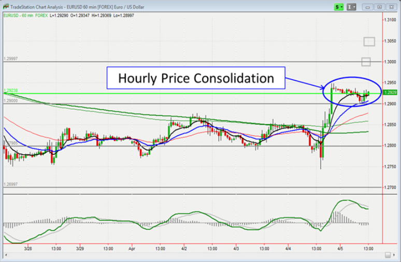Screen dimensions: 401x262
Task: Click the 1.2950 price axis label
Action: click(x=391, y=83)
